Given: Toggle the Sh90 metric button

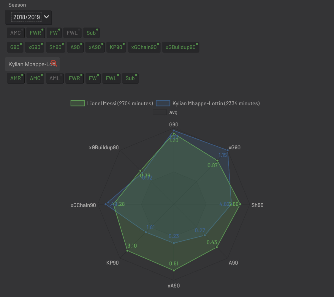Looking at the screenshot, I should (x=56, y=47).
